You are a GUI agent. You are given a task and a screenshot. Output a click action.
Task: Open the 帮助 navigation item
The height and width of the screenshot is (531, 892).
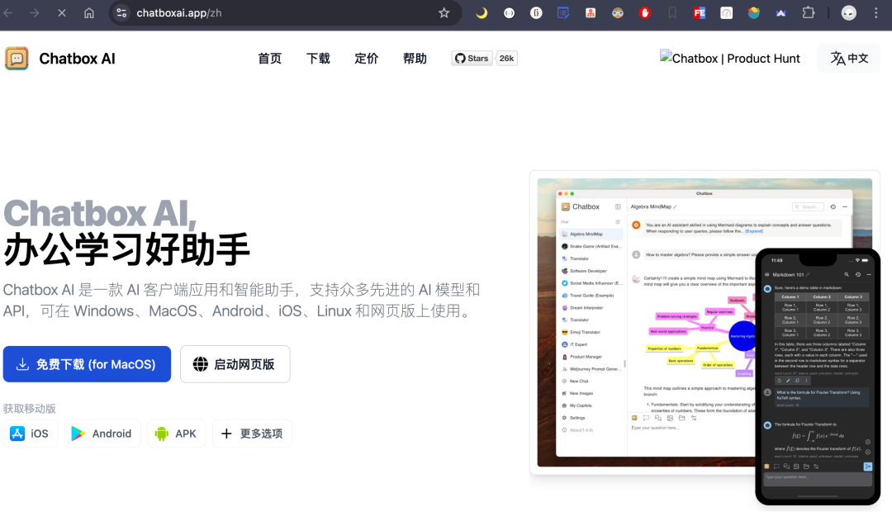pyautogui.click(x=415, y=59)
